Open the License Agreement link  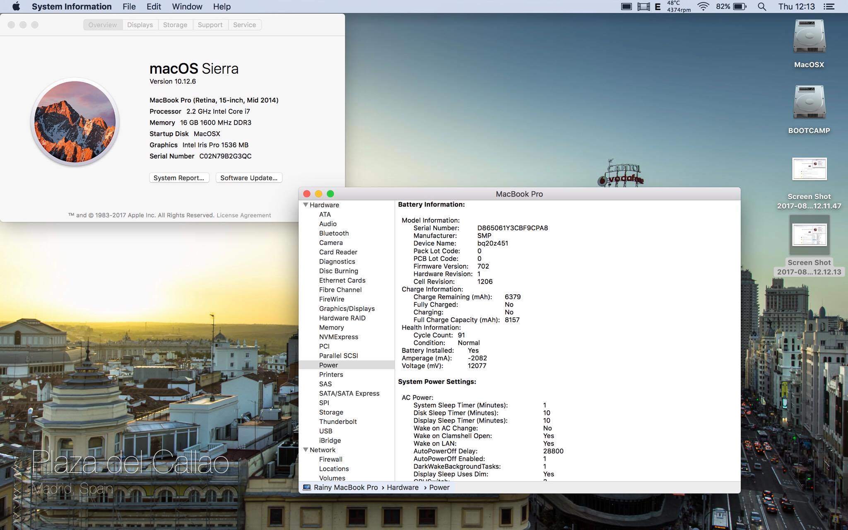click(x=244, y=215)
